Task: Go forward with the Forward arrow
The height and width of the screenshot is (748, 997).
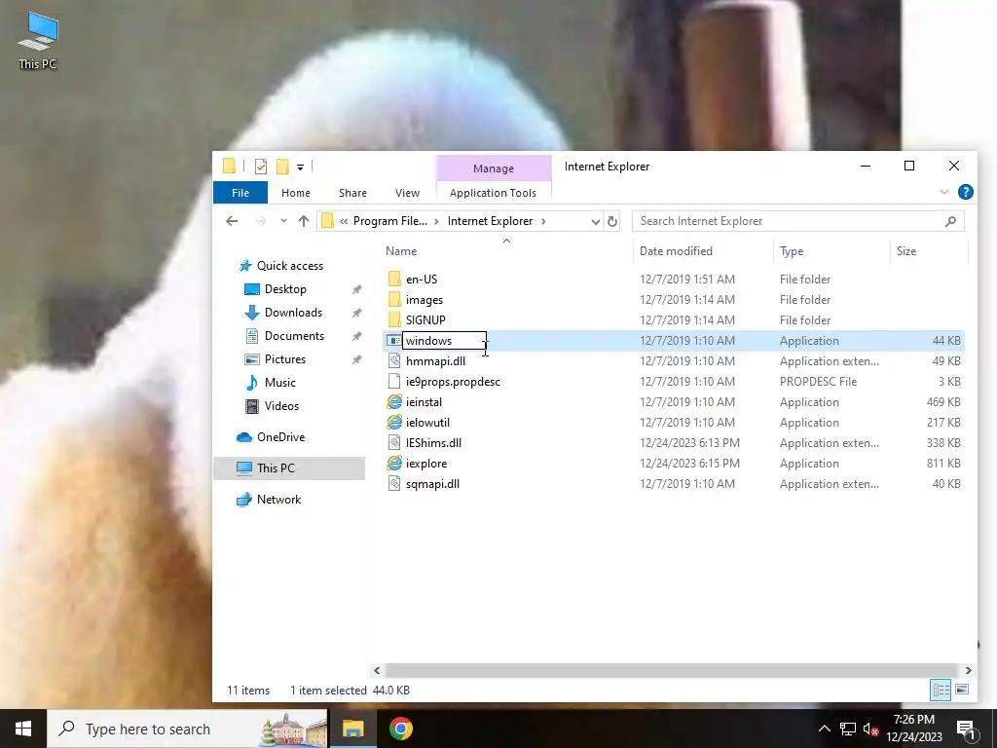Action: pos(260,221)
